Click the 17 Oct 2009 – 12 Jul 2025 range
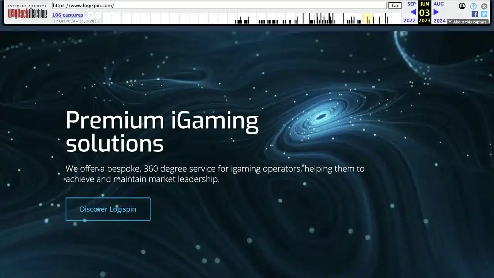The height and width of the screenshot is (278, 494). 76,21
